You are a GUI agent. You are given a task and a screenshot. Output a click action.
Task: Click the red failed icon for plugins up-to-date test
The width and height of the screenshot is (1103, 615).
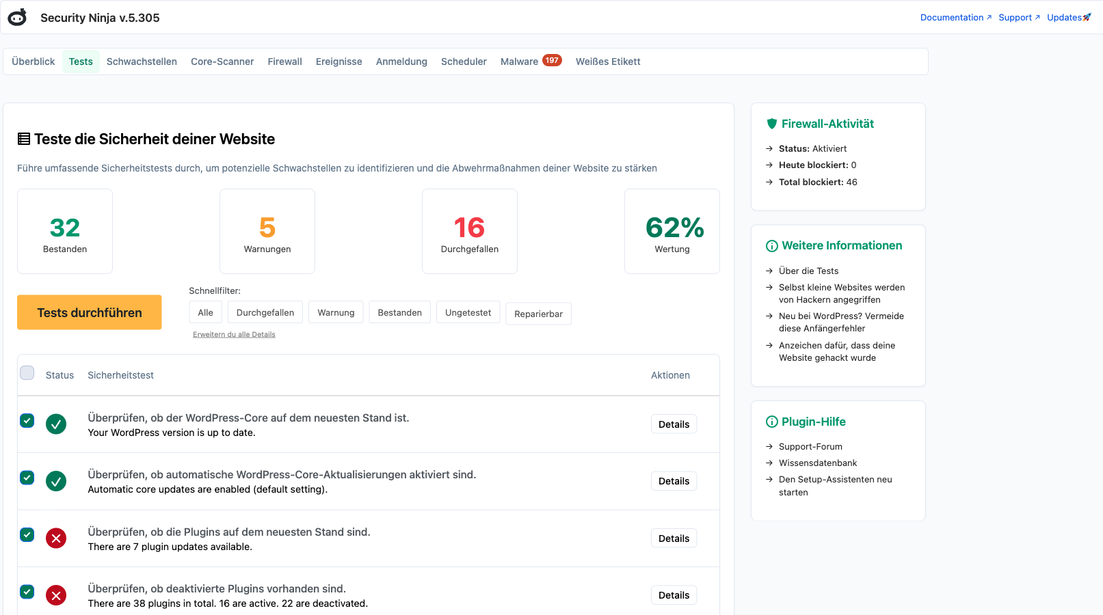pos(56,538)
